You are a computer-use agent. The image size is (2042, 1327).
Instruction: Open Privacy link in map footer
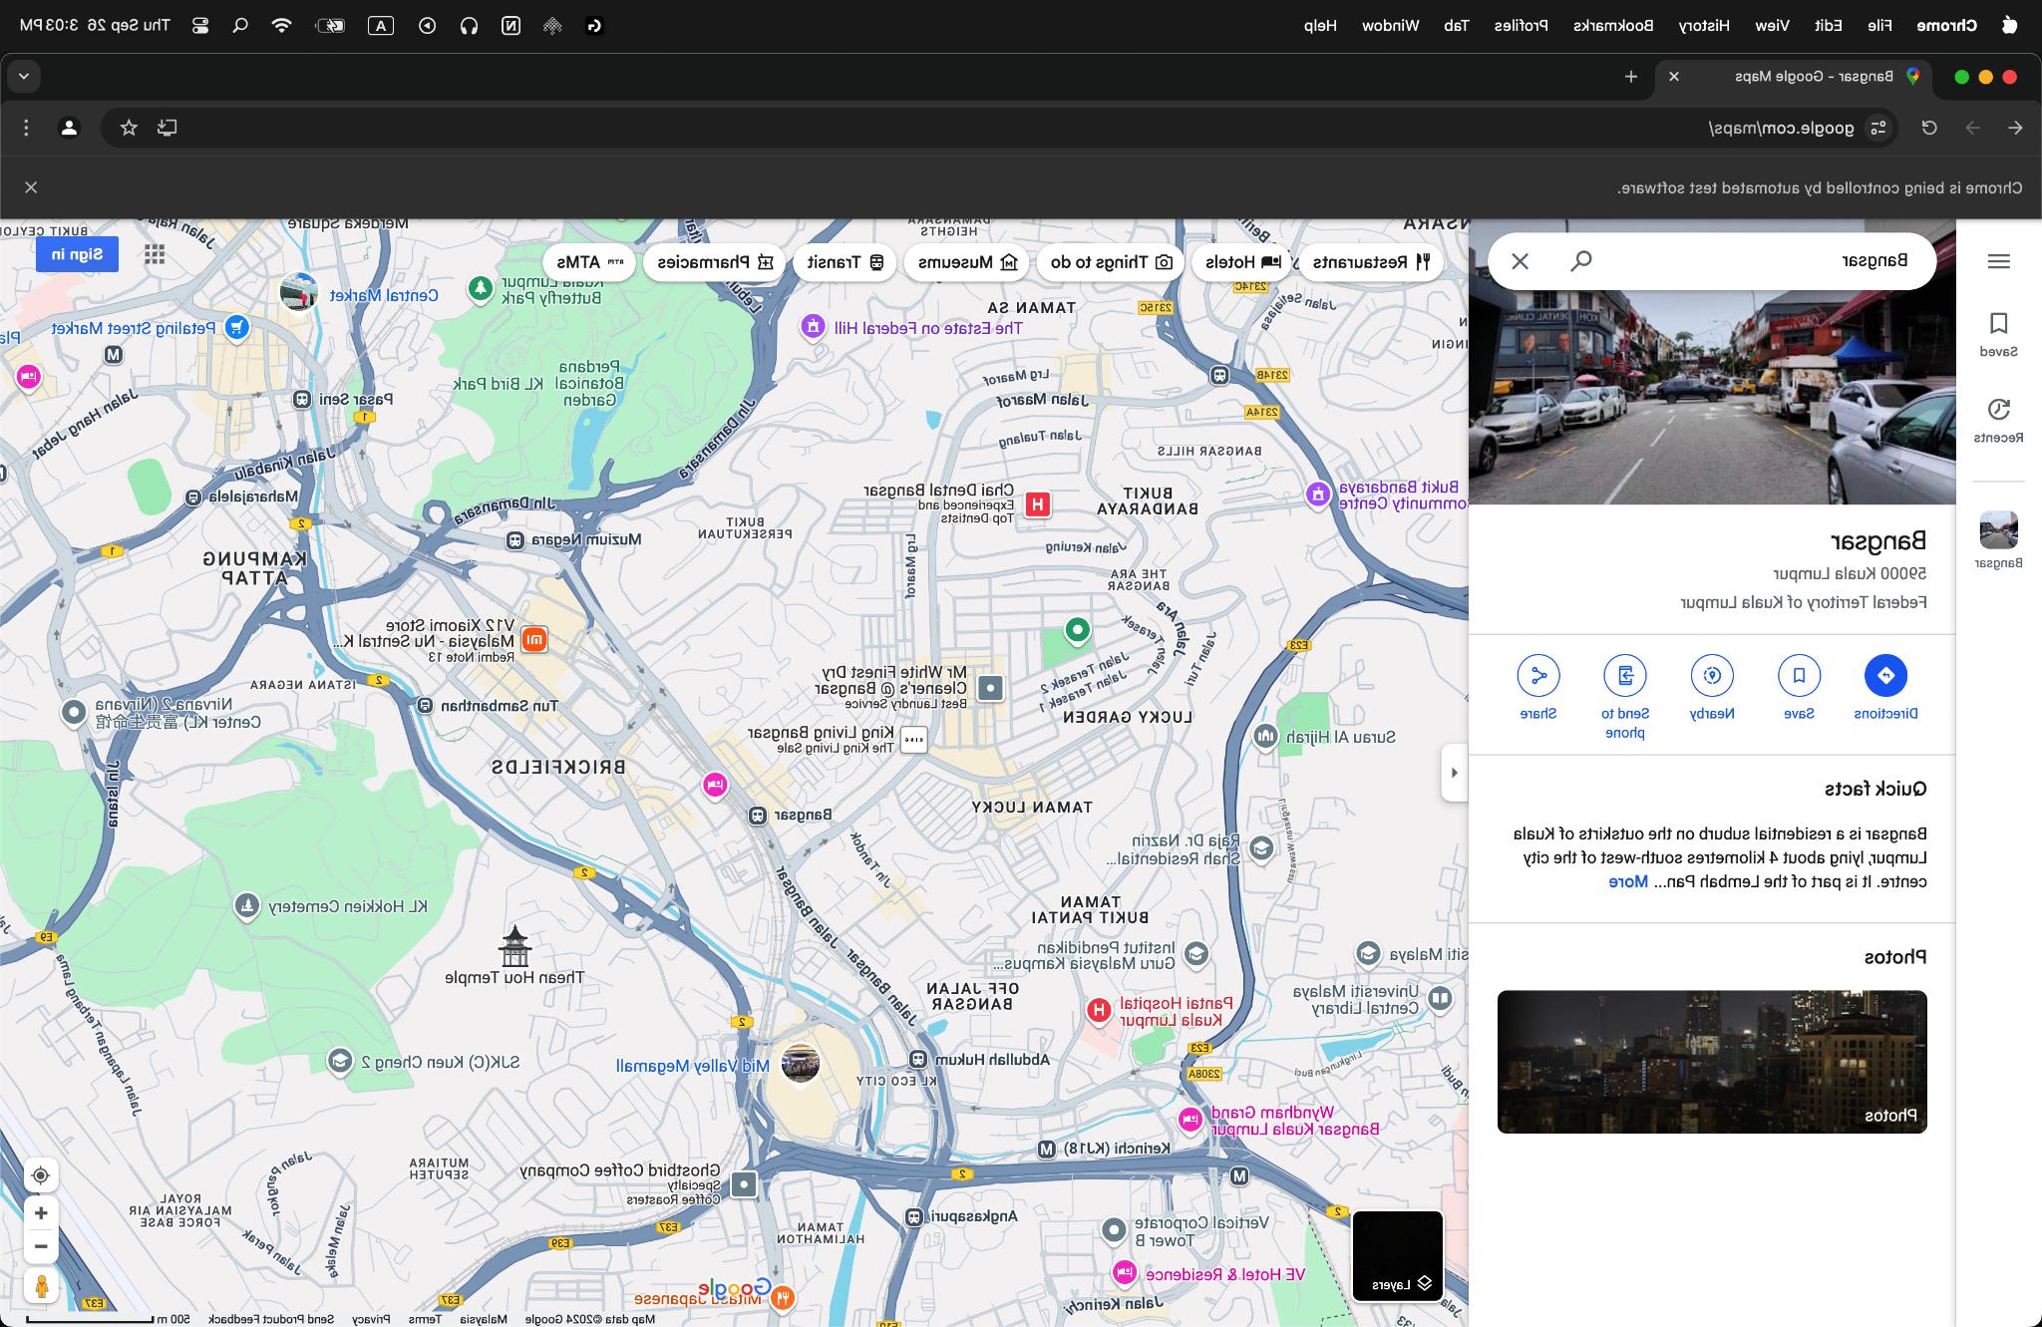371,1319
